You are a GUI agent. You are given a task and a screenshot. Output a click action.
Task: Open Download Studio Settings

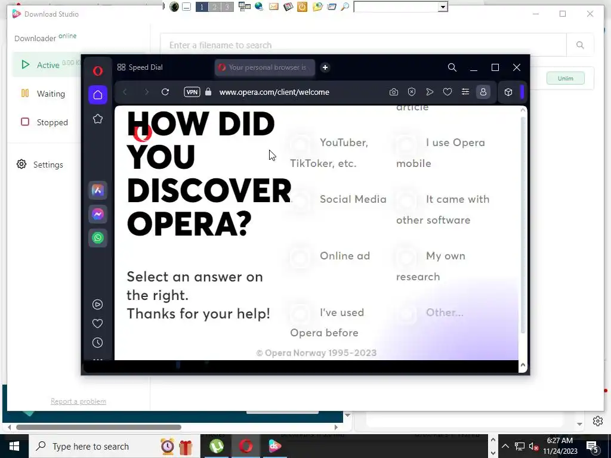pos(40,165)
